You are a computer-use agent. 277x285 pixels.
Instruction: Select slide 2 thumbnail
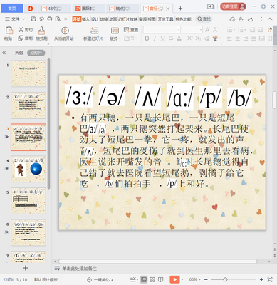click(x=28, y=105)
